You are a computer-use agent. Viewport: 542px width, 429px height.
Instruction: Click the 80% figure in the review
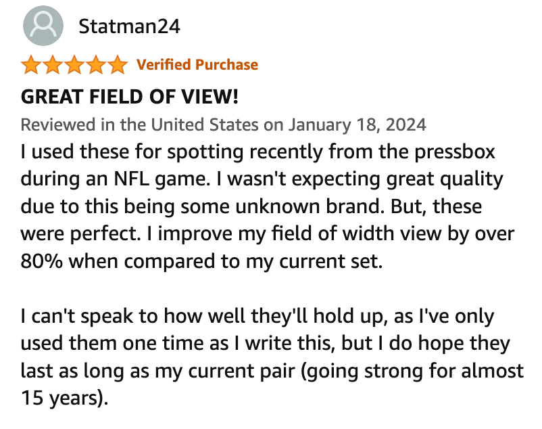coord(41,261)
